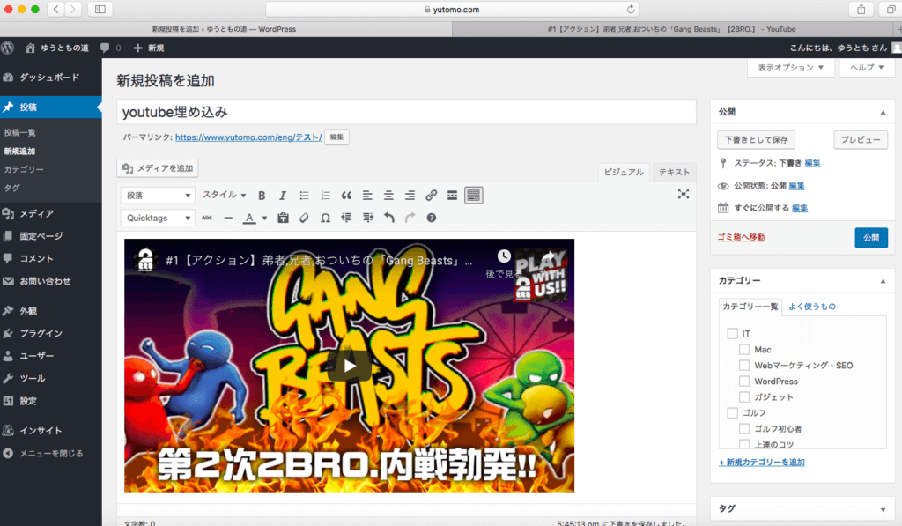The height and width of the screenshot is (526, 902).
Task: Click the insert link icon
Action: click(431, 196)
